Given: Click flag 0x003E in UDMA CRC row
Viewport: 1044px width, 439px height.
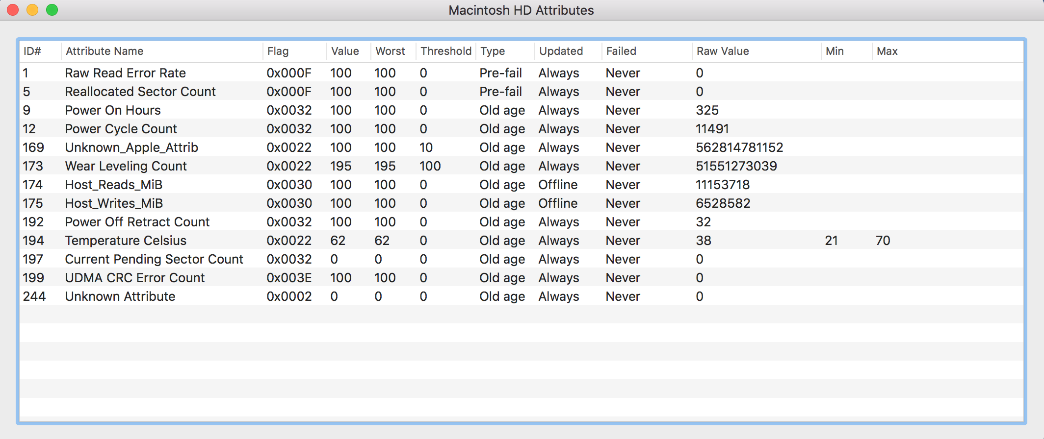Looking at the screenshot, I should (289, 278).
